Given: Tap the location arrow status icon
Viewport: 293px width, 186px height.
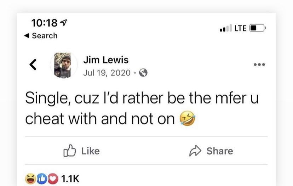Looking at the screenshot, I should 63,23.
